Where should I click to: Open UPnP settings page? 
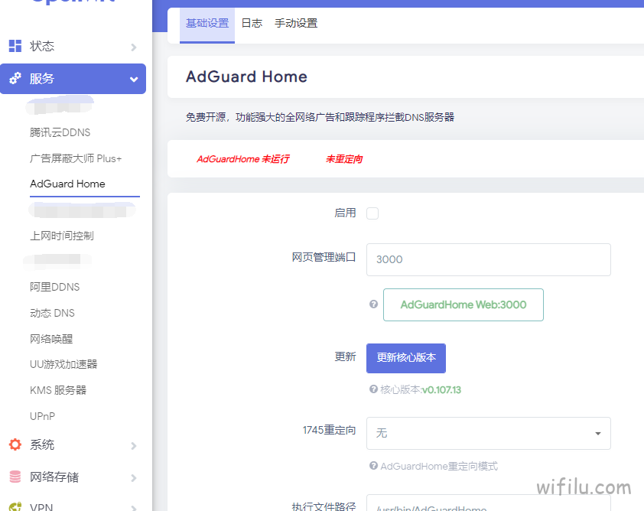click(x=42, y=416)
